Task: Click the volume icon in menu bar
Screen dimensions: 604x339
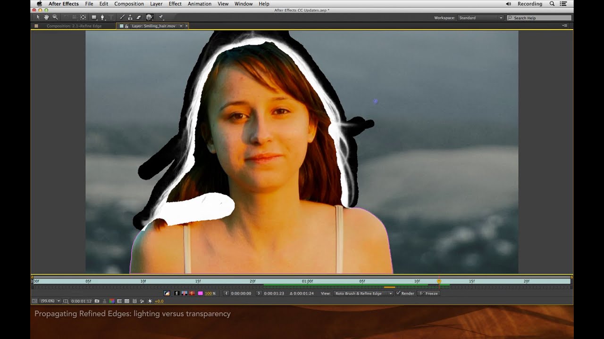Action: pyautogui.click(x=508, y=4)
